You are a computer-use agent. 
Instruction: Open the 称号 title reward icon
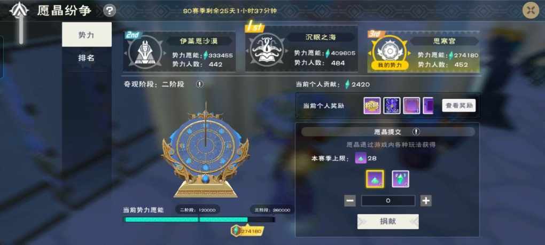[x=372, y=106]
